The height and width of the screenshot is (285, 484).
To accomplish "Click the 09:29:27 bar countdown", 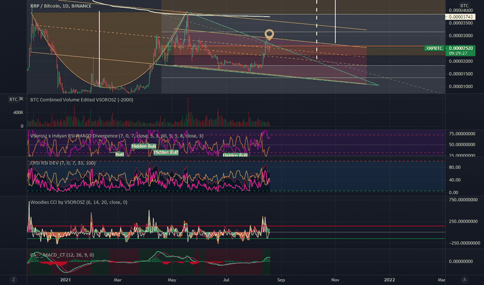I will pos(458,53).
